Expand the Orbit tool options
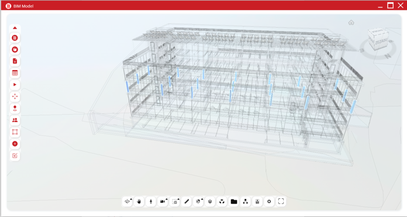The image size is (407, 217). pos(128,202)
